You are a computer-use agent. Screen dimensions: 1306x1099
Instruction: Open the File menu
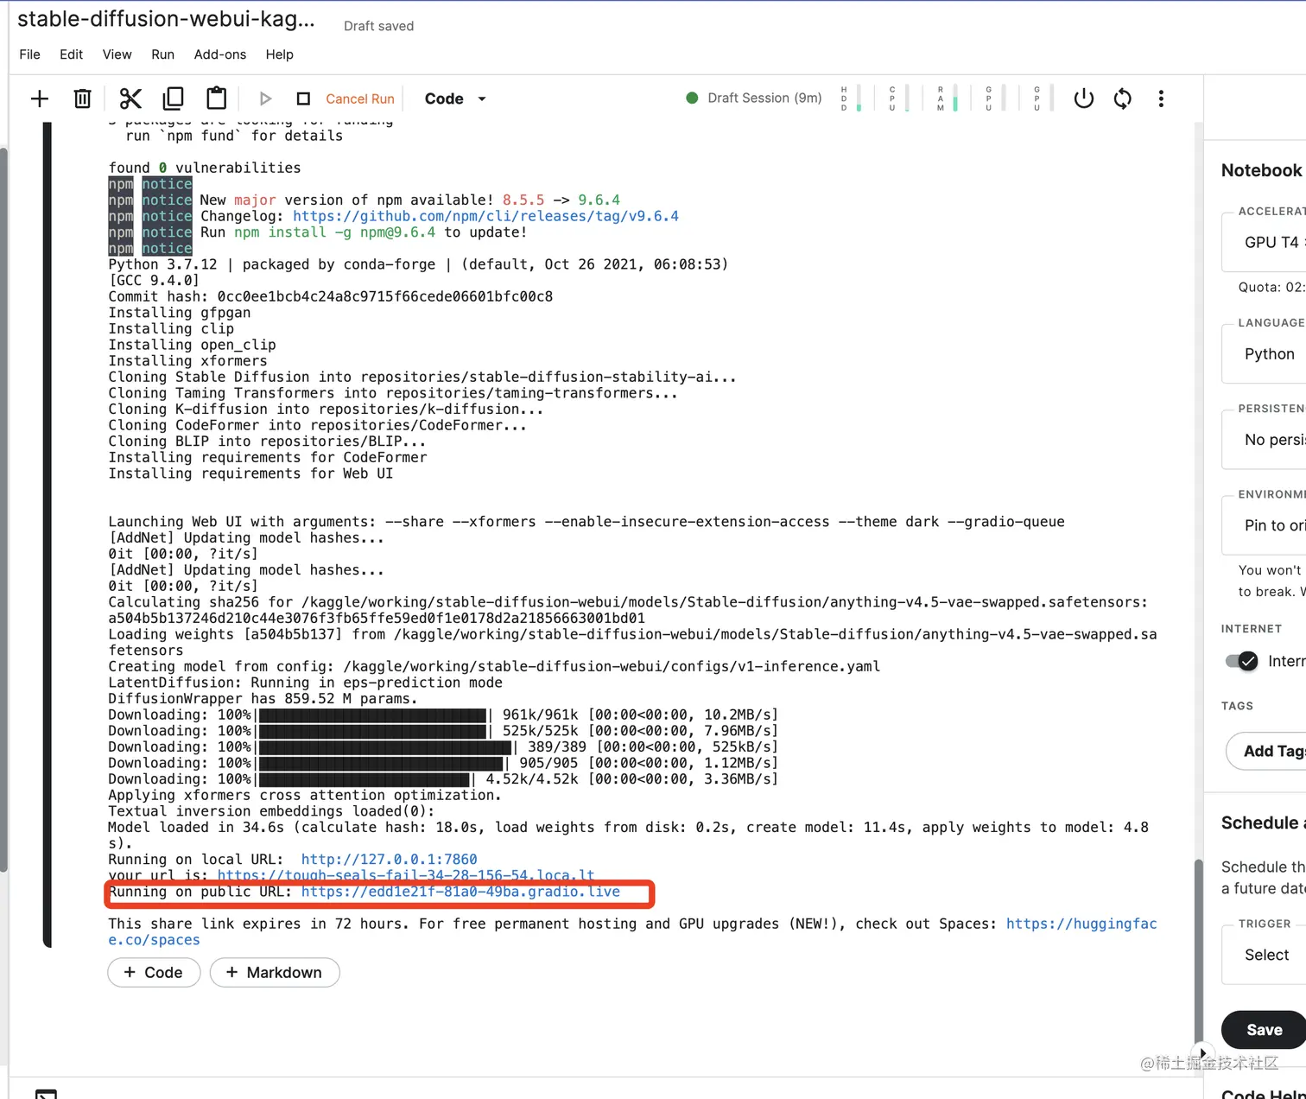click(x=29, y=54)
